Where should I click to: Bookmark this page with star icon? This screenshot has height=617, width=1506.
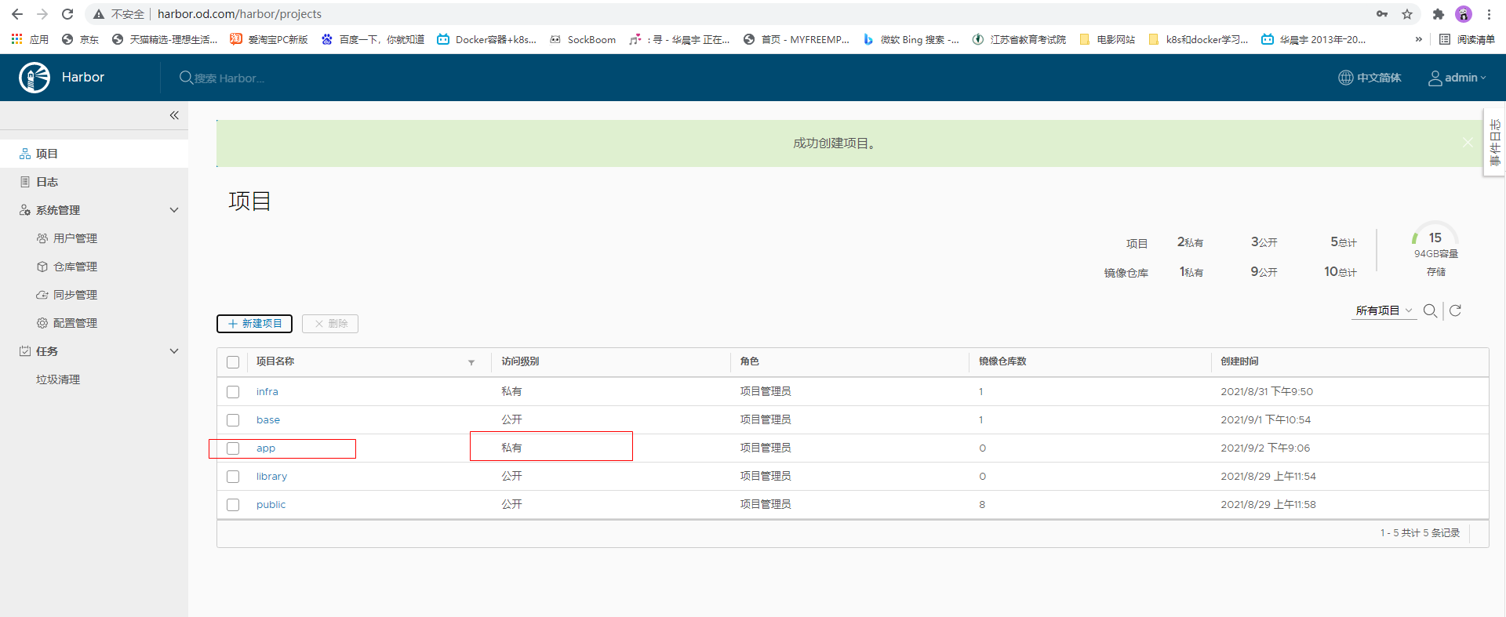[x=1407, y=14]
